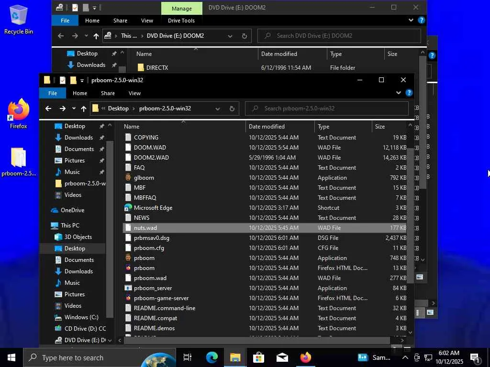The image size is (490, 367).
Task: Expand the ribbon in the prboom window
Action: point(399,93)
